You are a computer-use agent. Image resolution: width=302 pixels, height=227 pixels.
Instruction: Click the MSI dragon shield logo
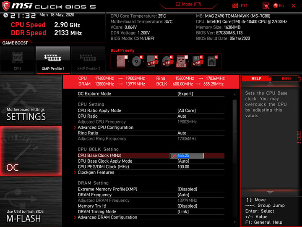(x=6, y=6)
